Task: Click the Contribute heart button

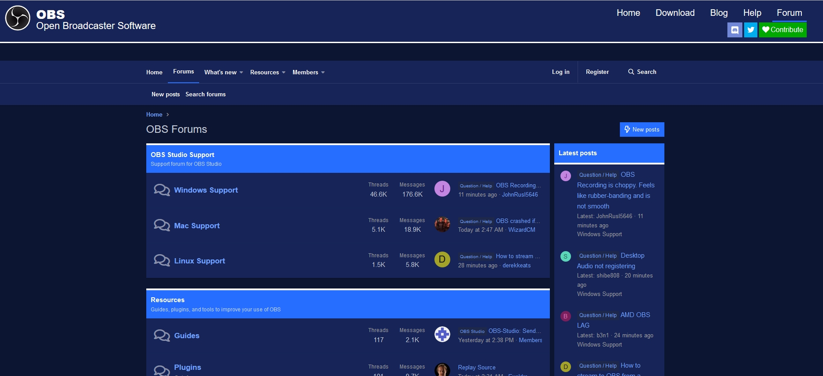Action: click(783, 30)
